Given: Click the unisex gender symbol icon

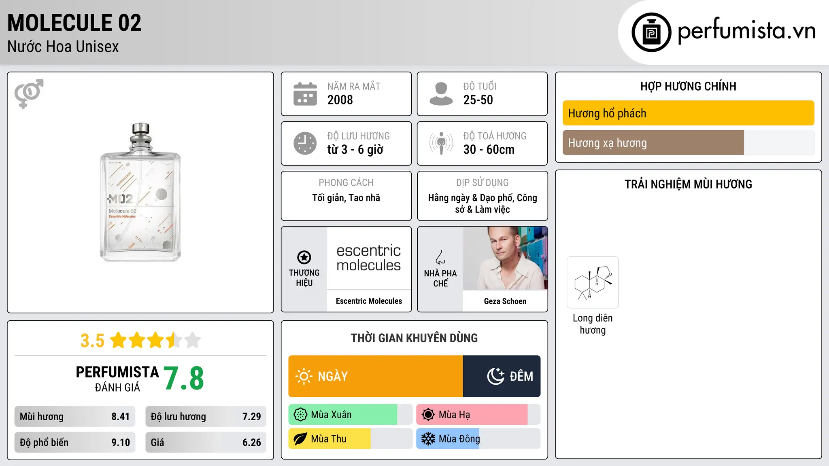Looking at the screenshot, I should (29, 93).
